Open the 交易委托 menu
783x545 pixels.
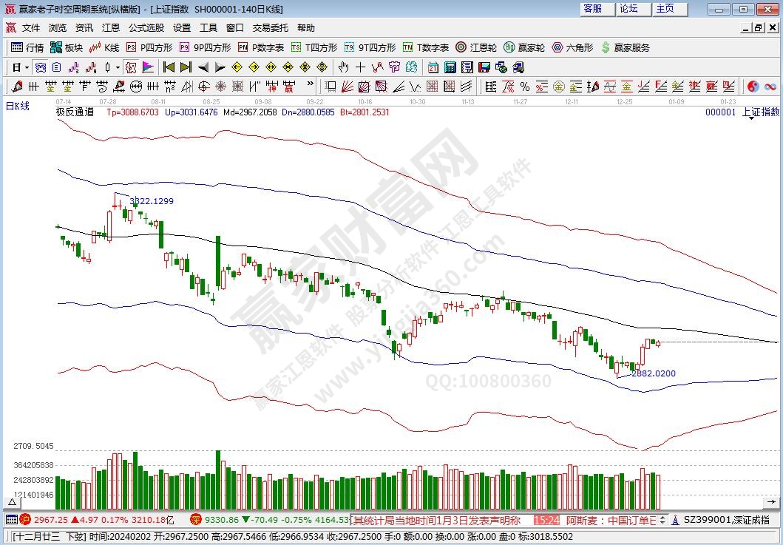pyautogui.click(x=270, y=27)
